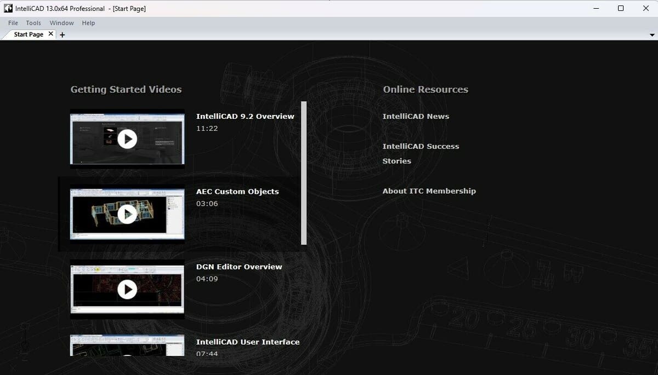
Task: Click the videos list scrollbar thumb
Action: 304,173
